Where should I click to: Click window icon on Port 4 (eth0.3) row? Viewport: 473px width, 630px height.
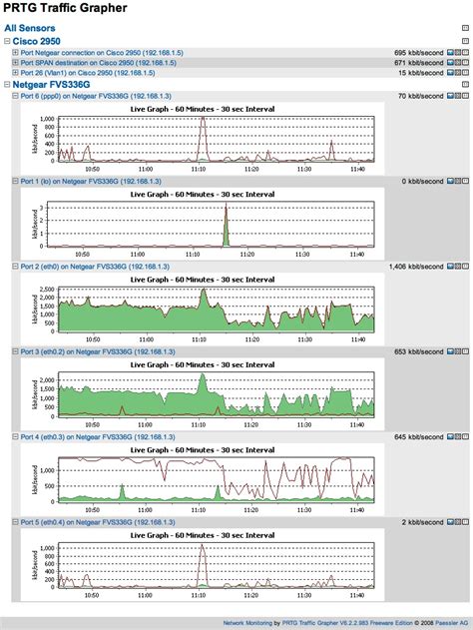465,436
